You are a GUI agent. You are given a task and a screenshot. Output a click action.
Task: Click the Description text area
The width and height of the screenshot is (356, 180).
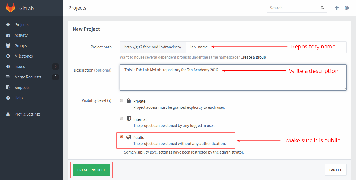(x=233, y=77)
